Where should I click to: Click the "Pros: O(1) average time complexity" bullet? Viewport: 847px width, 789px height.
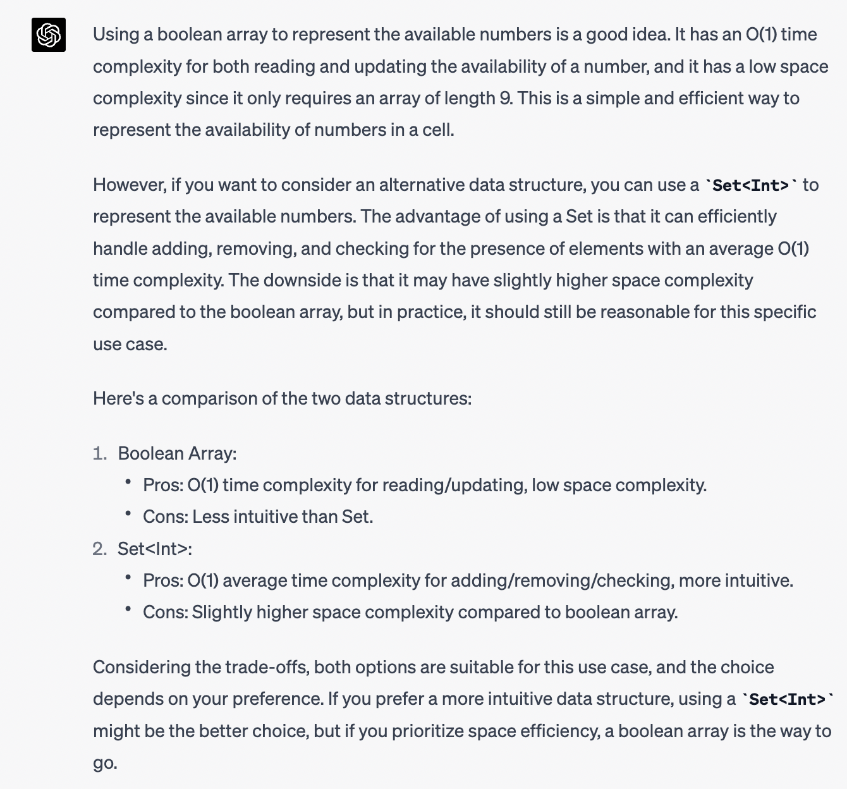(468, 580)
